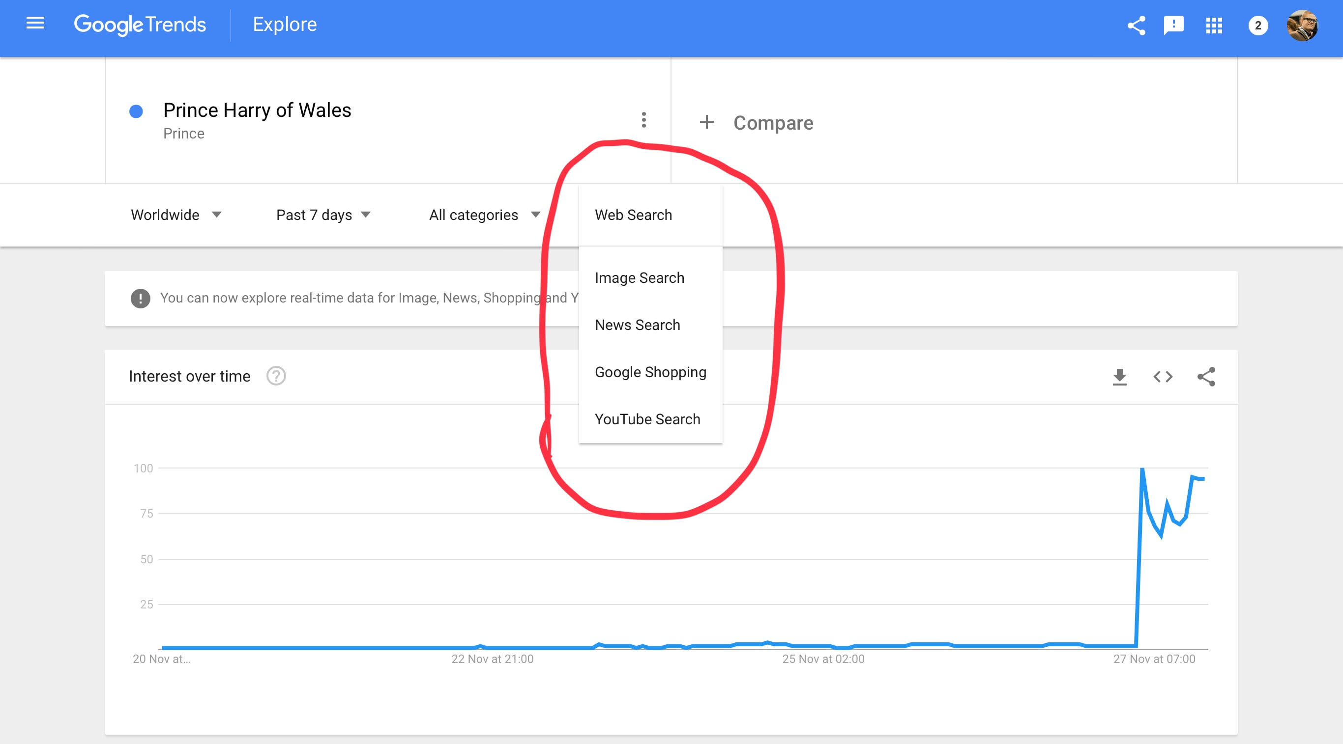The image size is (1343, 744).
Task: Open the Past 7 days time range dropdown
Action: point(323,215)
